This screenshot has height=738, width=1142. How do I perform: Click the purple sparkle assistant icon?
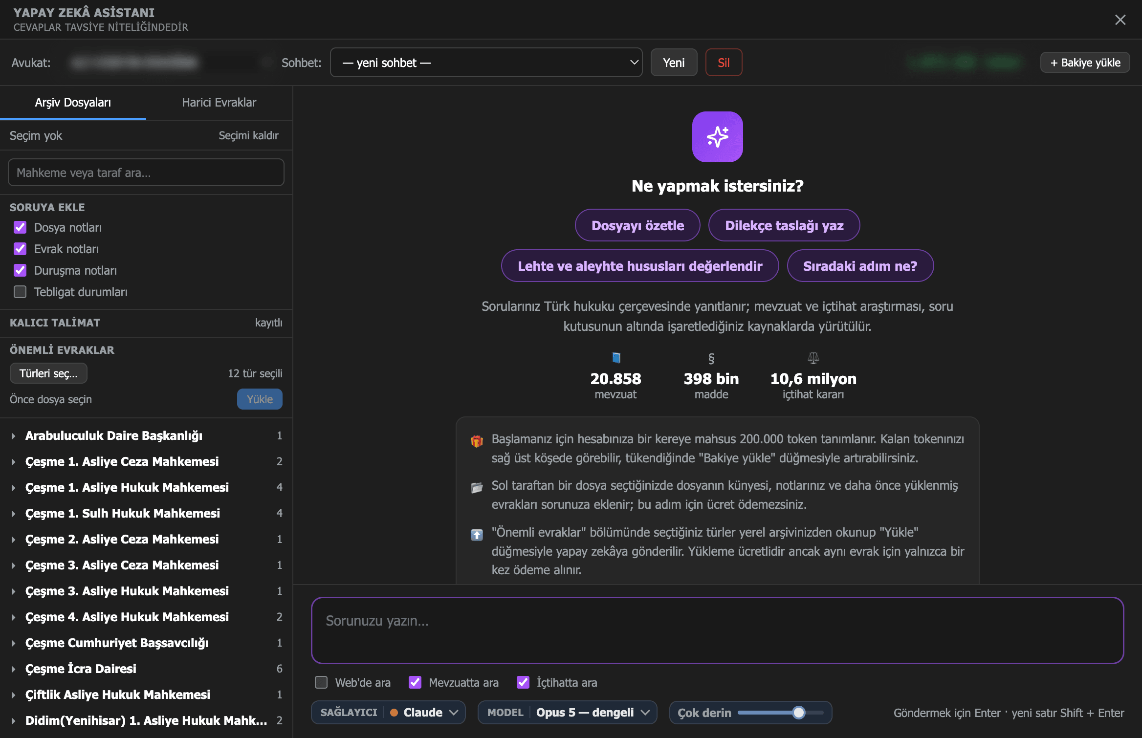(717, 137)
